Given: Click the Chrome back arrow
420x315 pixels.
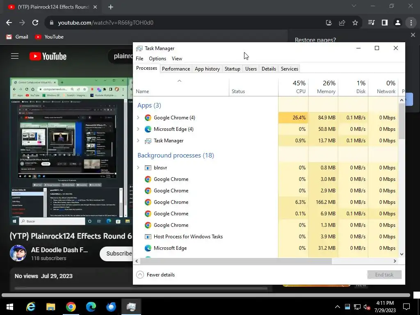Looking at the screenshot, I should 9,23.
